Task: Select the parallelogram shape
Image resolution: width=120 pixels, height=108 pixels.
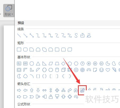Action: tap(51, 64)
